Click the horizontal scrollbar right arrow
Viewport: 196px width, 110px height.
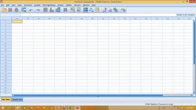[192, 95]
